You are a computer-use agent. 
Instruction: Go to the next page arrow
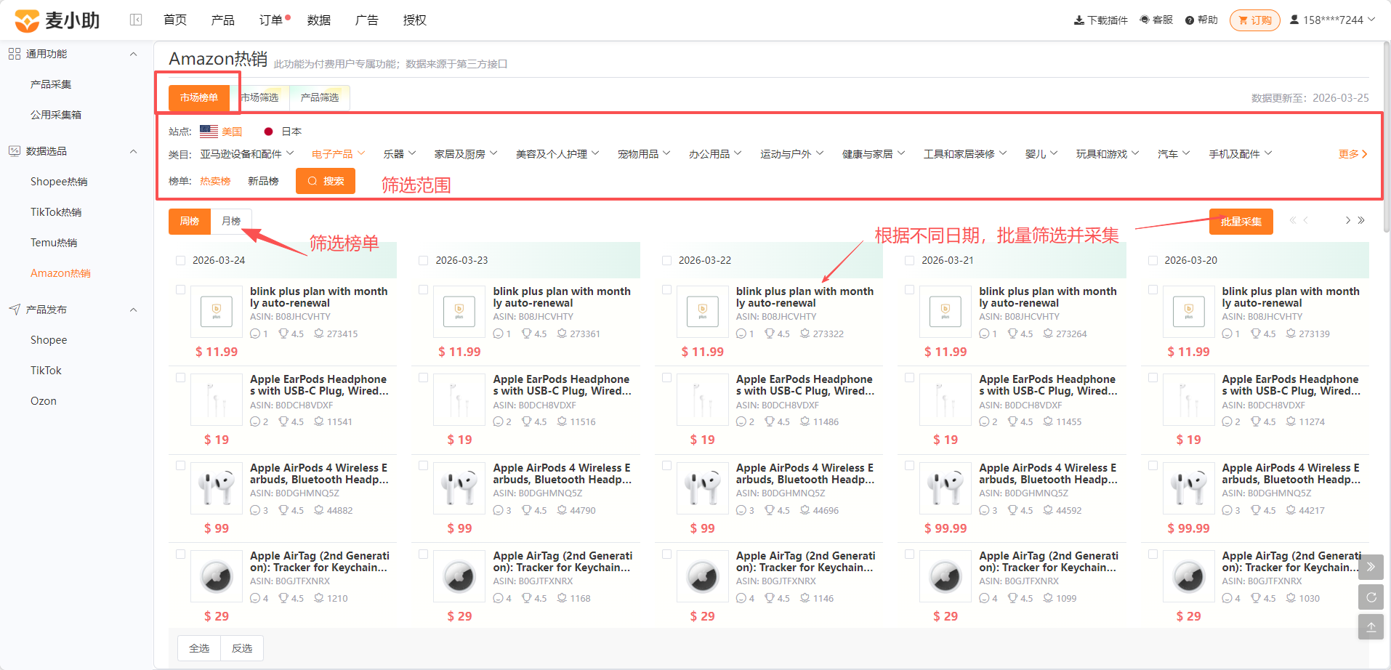tap(1348, 220)
